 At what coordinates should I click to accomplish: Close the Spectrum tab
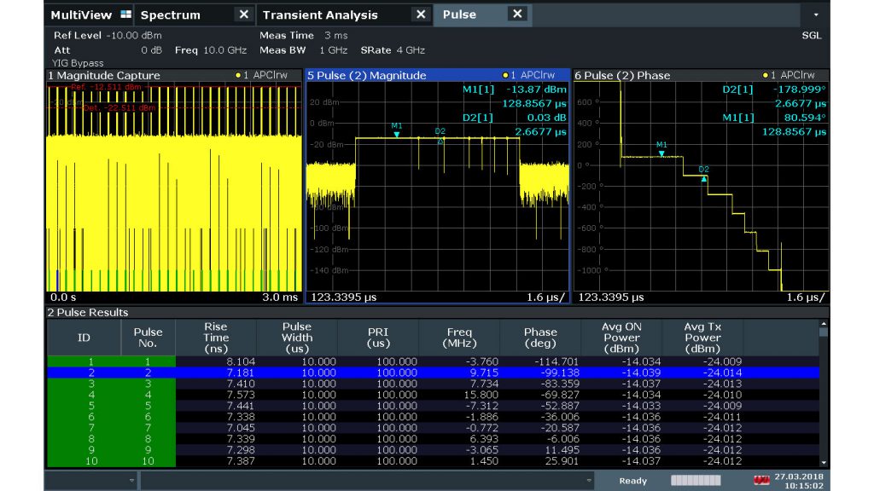click(243, 14)
